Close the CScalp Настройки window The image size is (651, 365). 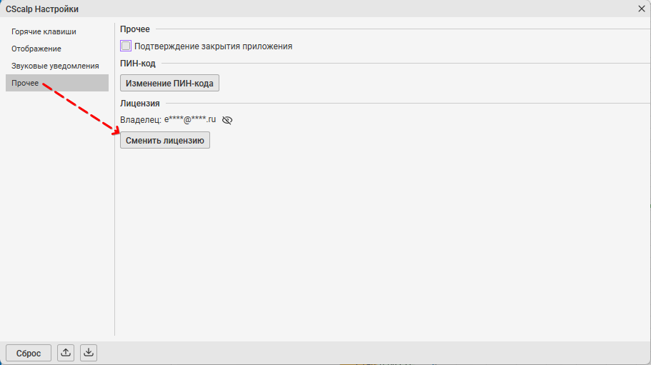[642, 9]
